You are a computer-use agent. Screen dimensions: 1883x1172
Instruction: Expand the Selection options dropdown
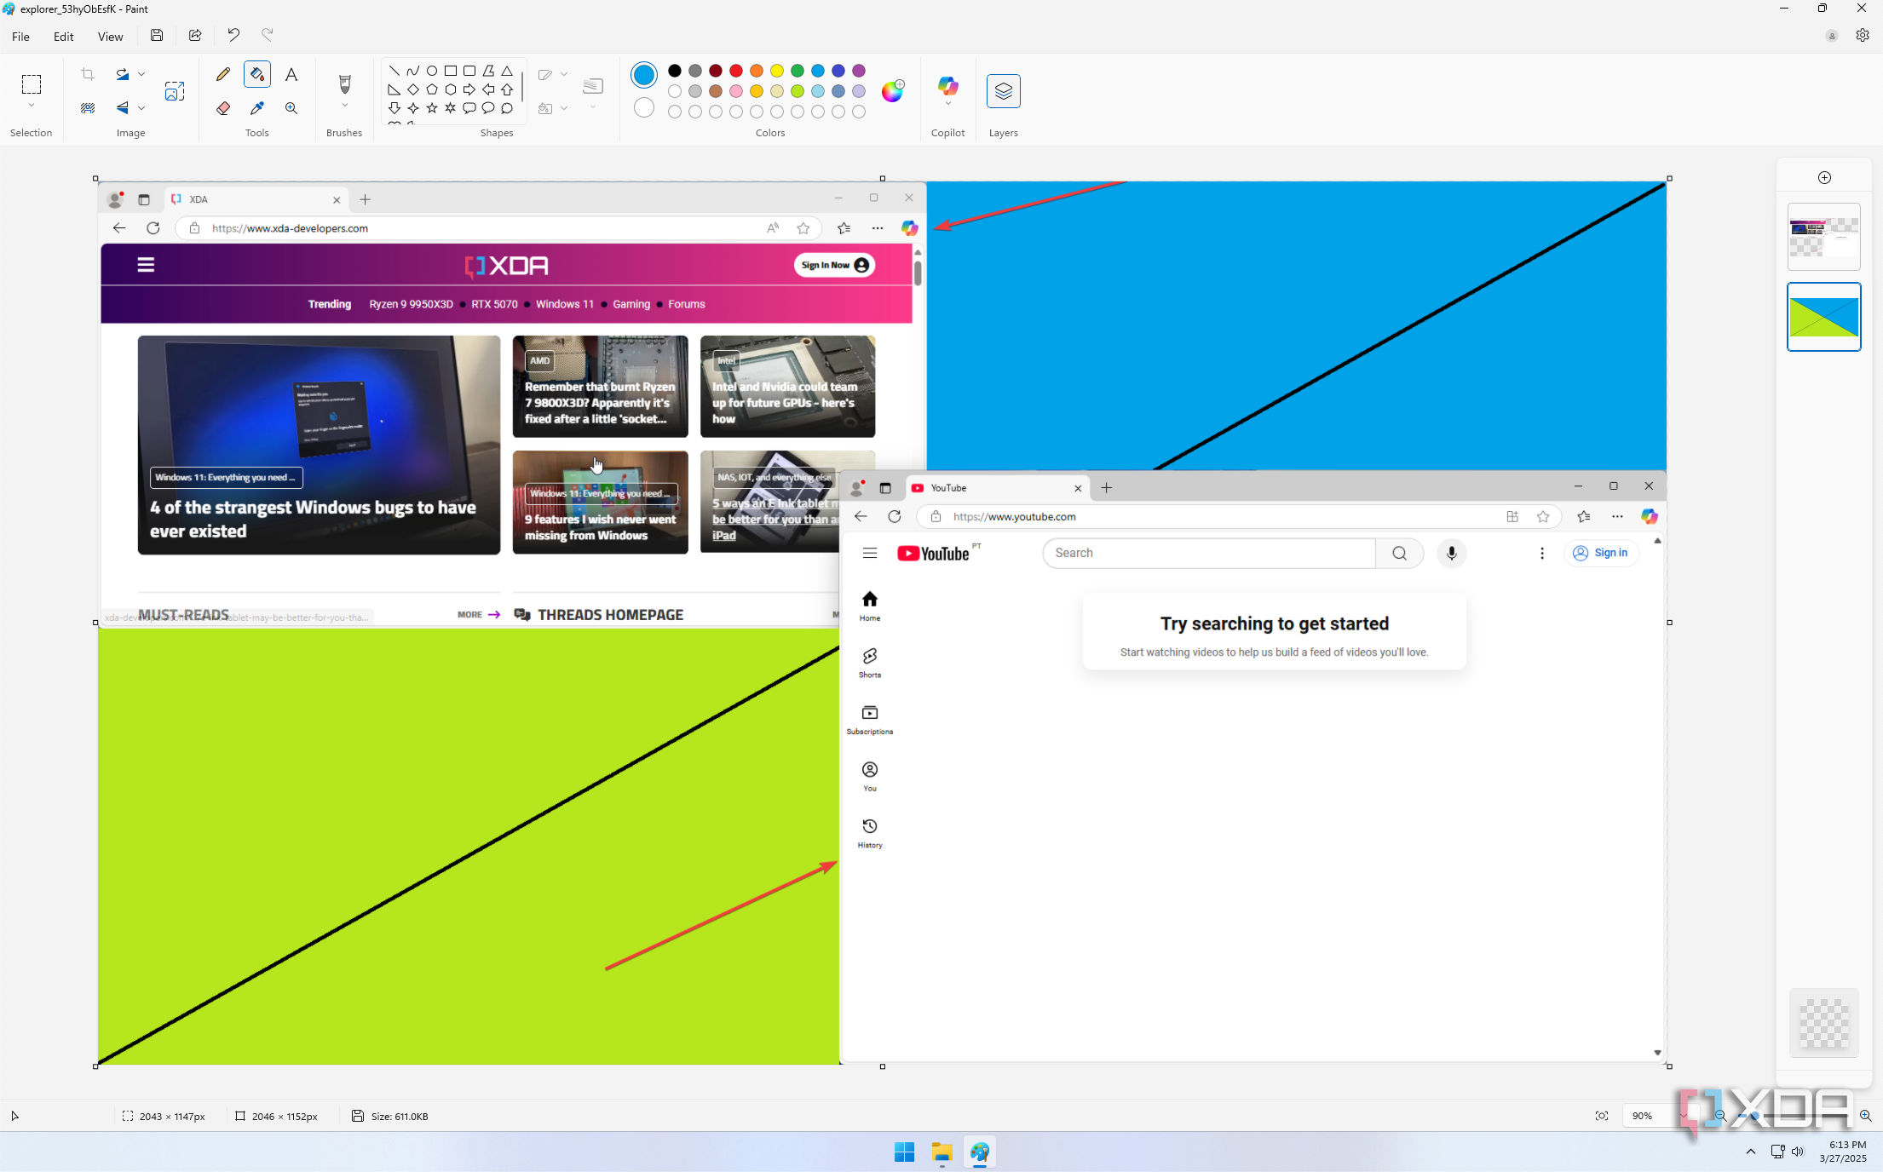tap(32, 106)
